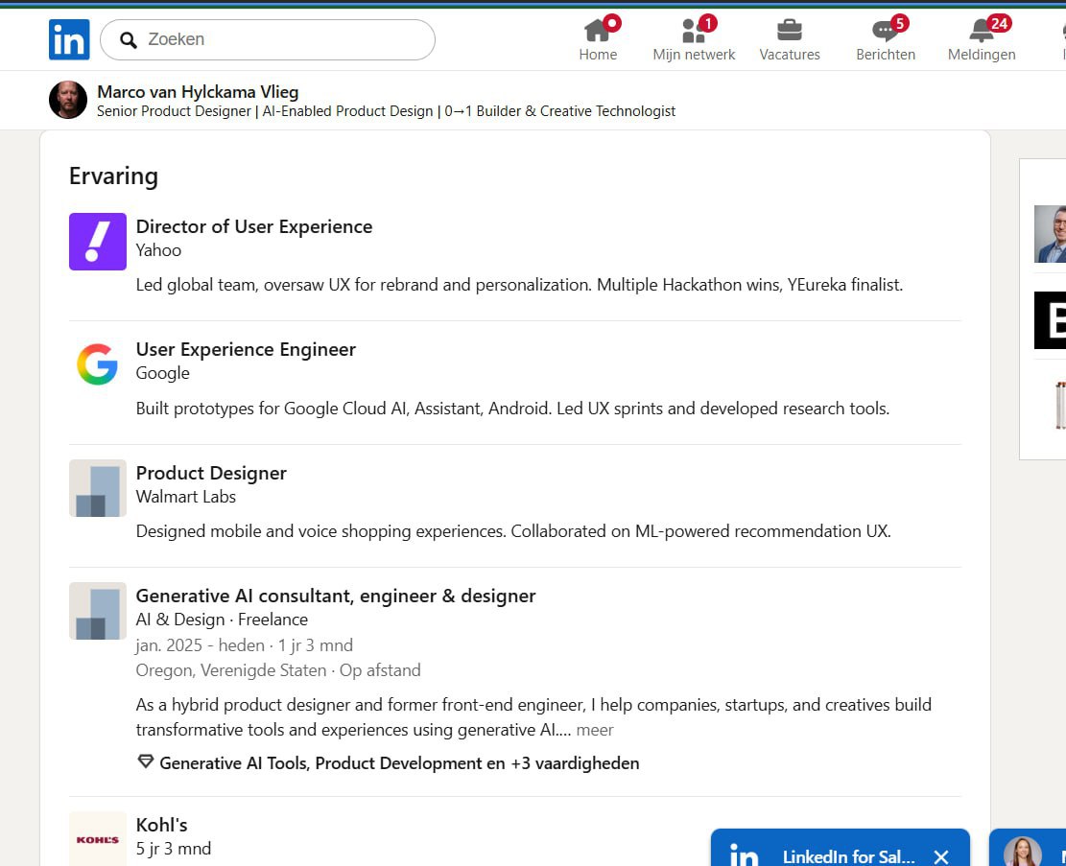This screenshot has height=866, width=1066.
Task: Open the Yahoo company logo
Action: click(x=97, y=242)
